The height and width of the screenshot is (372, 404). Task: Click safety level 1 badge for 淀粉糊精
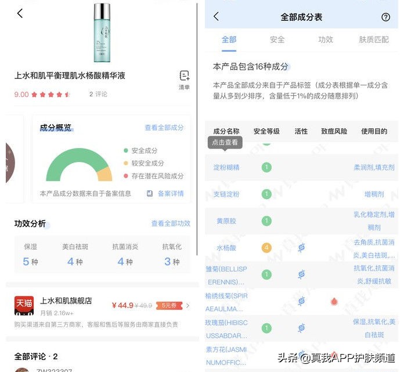[x=266, y=168]
